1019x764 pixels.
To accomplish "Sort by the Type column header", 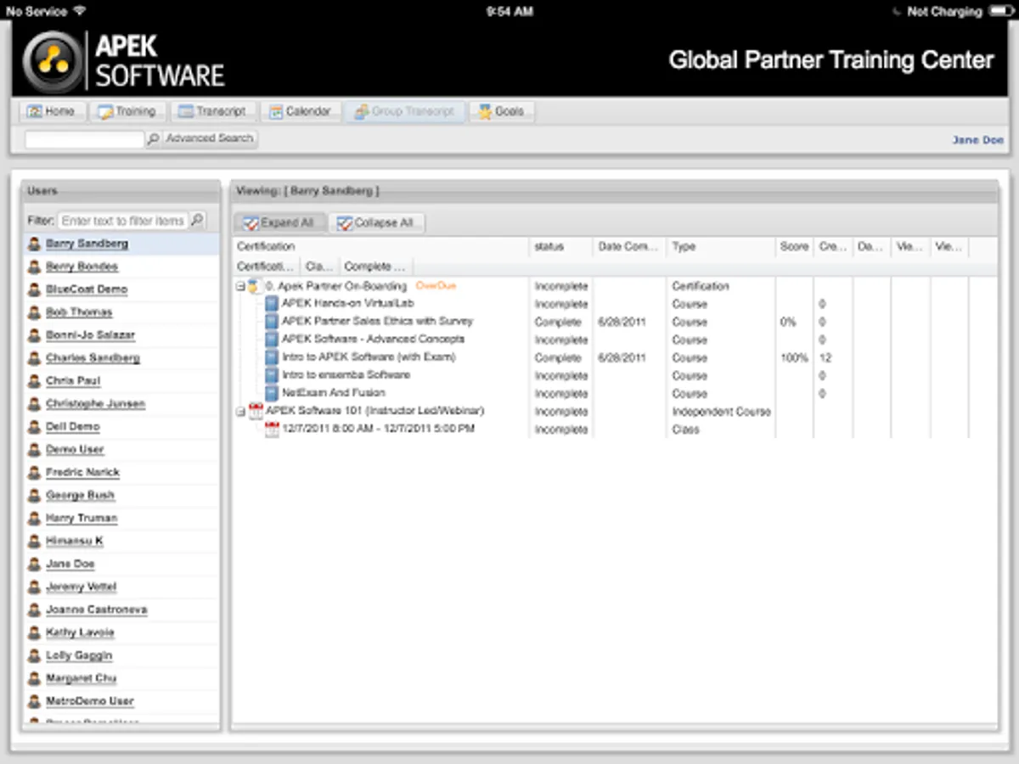I will pos(720,247).
